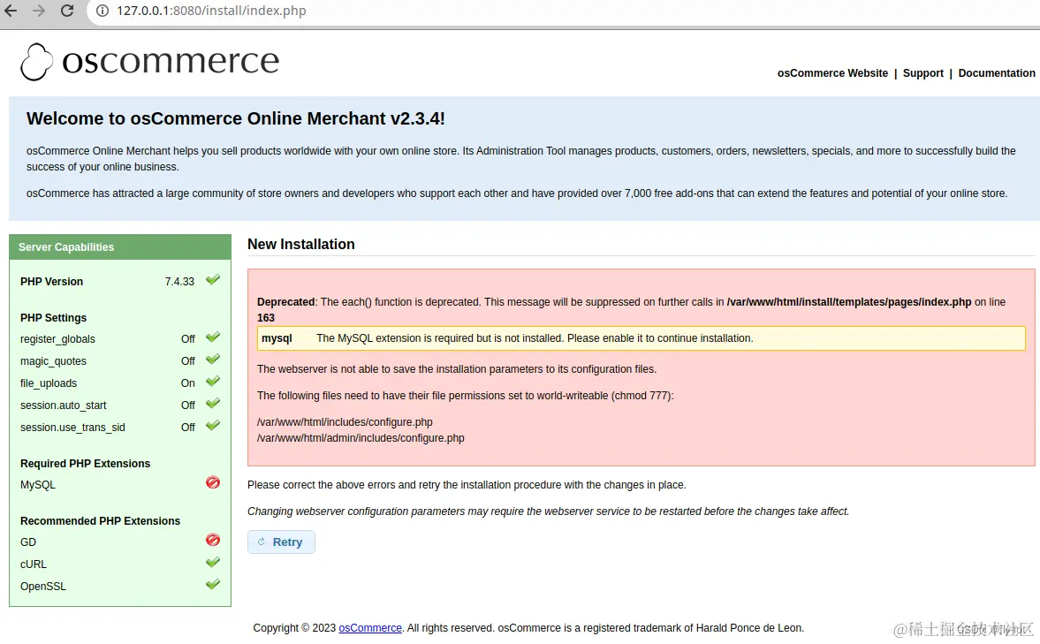The width and height of the screenshot is (1040, 644).
Task: Click the checkmark icon for register_globals
Action: pos(212,337)
